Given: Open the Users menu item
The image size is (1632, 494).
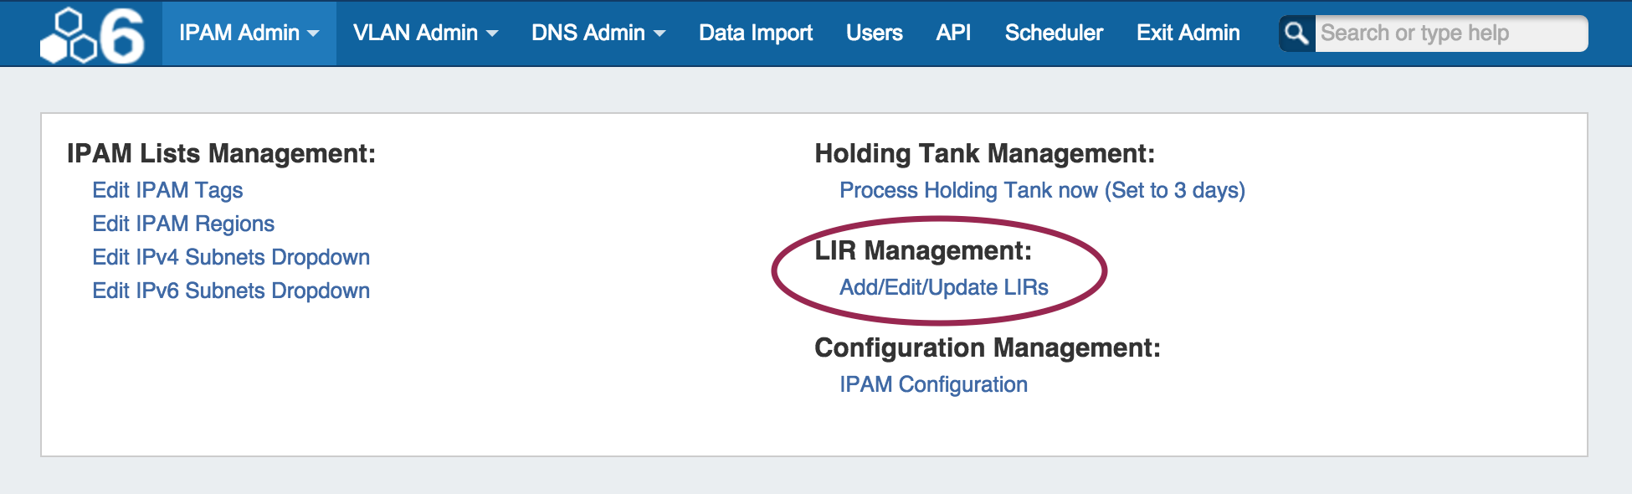Looking at the screenshot, I should tap(874, 33).
